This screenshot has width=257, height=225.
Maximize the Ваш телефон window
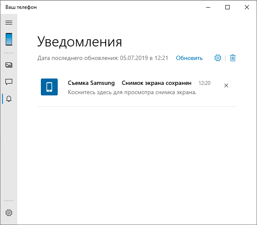tap(228, 7)
